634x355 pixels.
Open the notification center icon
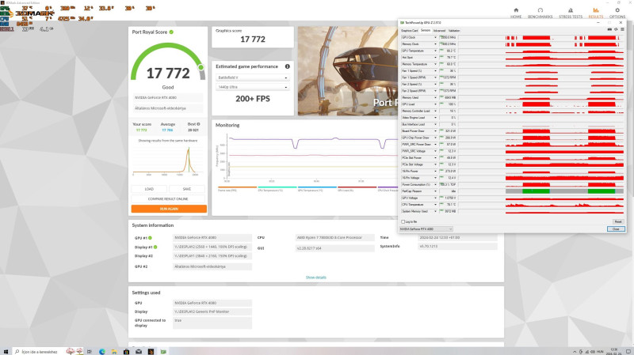628,351
